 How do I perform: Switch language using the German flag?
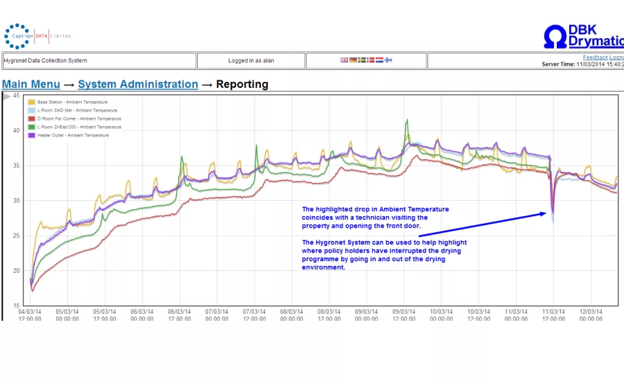(353, 60)
